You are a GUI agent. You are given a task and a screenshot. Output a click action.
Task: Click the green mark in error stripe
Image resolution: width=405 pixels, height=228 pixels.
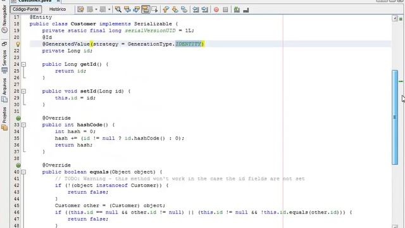click(401, 82)
